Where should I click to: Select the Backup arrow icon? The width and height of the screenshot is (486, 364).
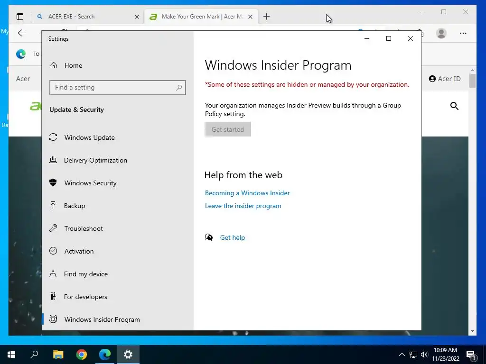[53, 206]
